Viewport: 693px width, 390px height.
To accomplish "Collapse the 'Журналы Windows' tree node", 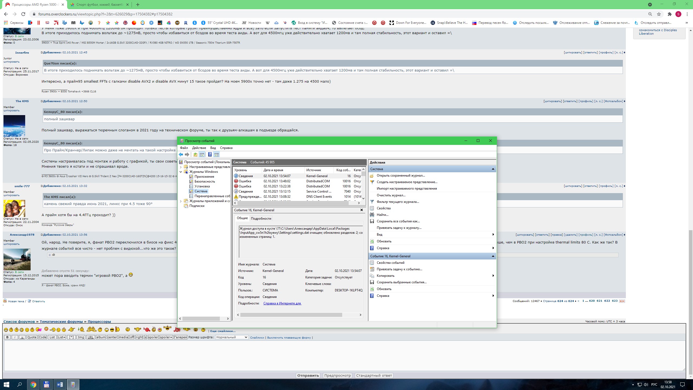I will tap(181, 172).
